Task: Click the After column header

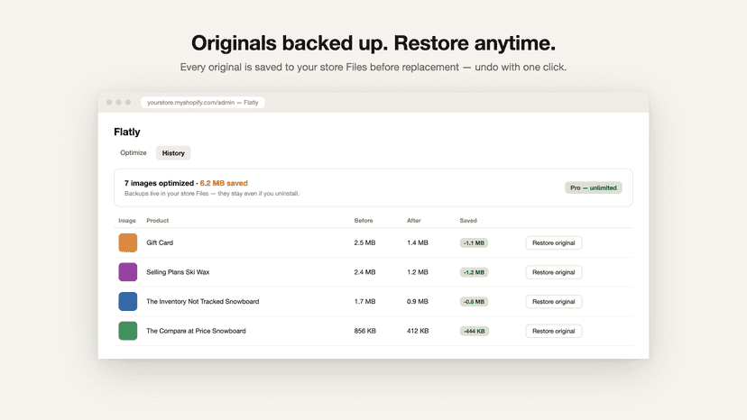Action: click(413, 221)
